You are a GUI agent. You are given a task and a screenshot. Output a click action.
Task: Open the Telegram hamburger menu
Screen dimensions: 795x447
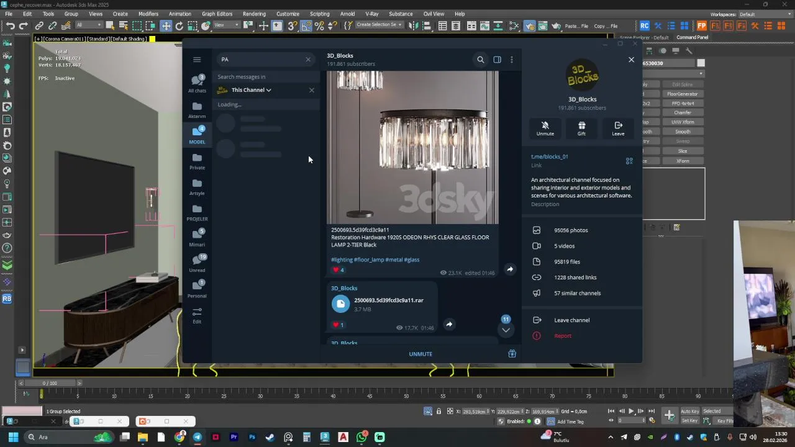click(x=197, y=60)
